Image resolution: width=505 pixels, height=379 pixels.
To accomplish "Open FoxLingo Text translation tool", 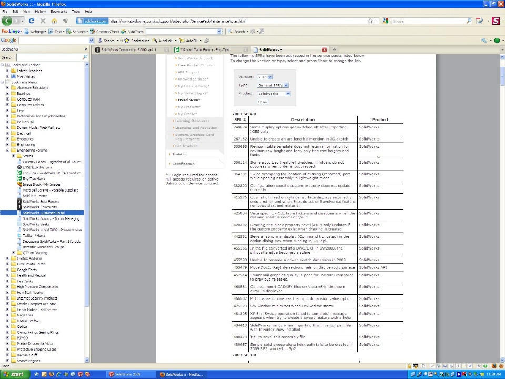I will [56, 31].
